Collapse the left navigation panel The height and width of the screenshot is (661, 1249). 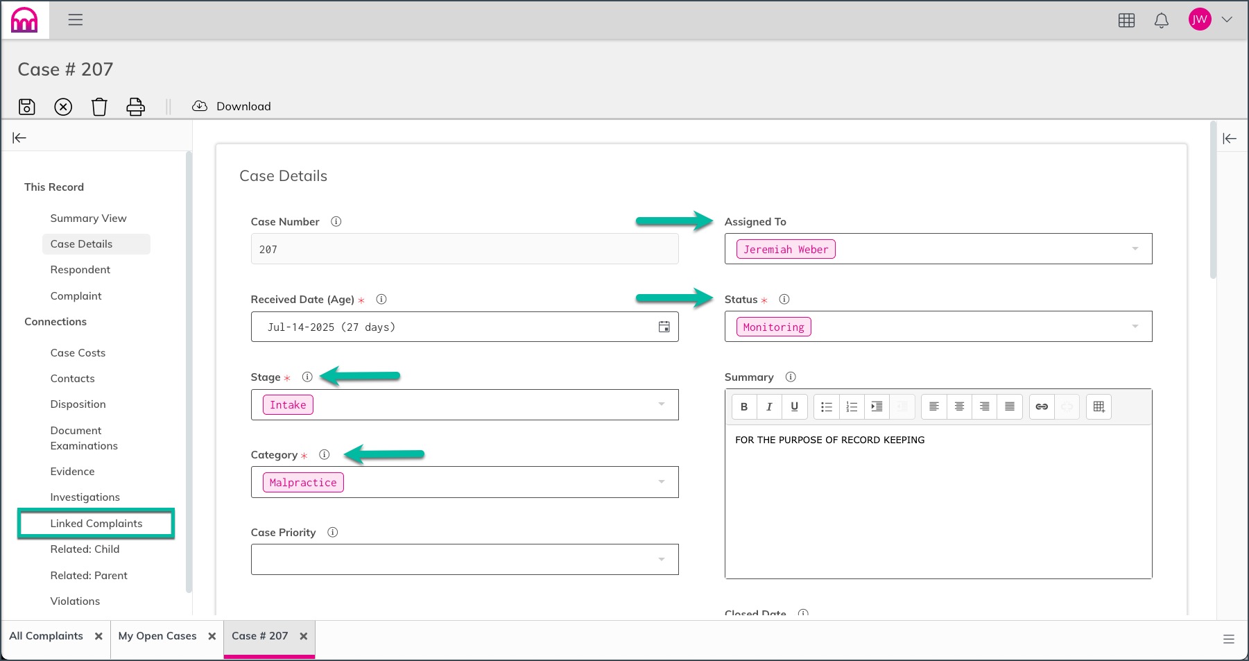(19, 138)
